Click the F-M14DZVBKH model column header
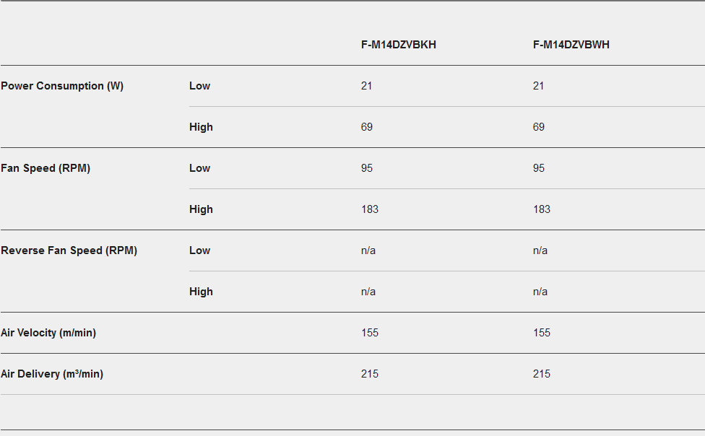 (x=398, y=45)
